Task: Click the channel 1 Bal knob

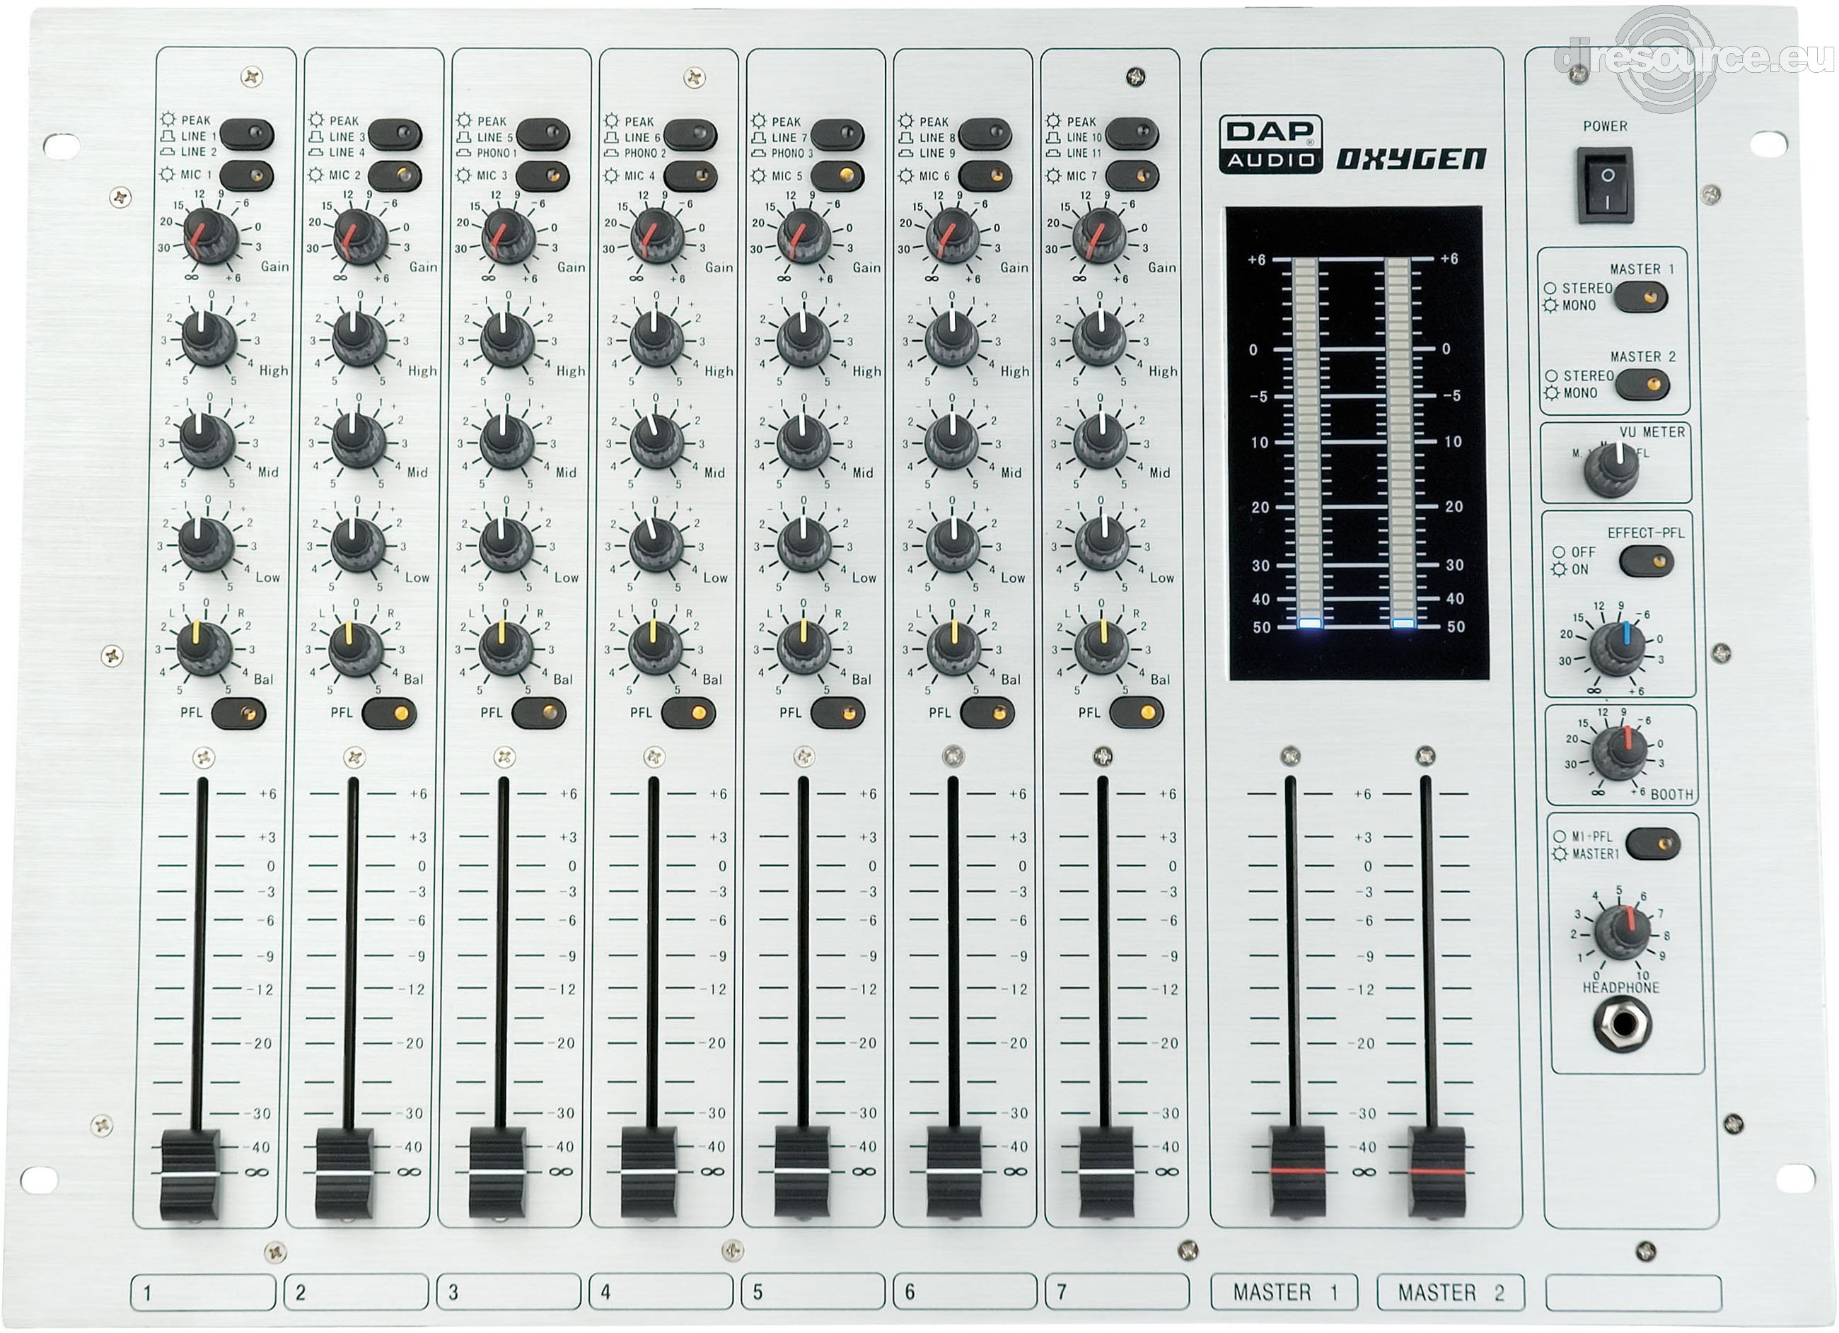Action: tap(205, 648)
